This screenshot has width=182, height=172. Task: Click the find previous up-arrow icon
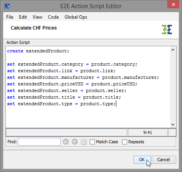click(x=75, y=142)
